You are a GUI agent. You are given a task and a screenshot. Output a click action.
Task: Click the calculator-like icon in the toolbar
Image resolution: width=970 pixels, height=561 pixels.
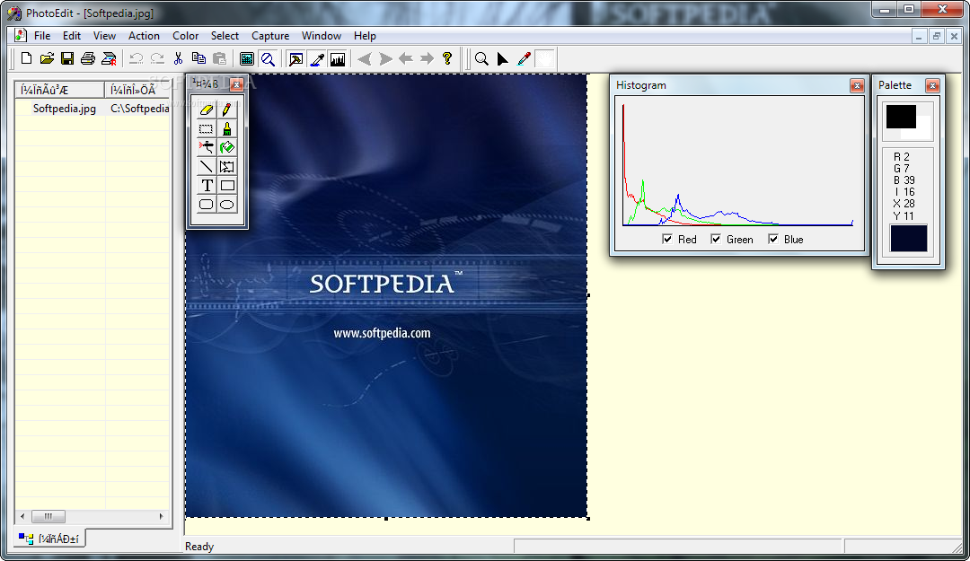coord(247,58)
